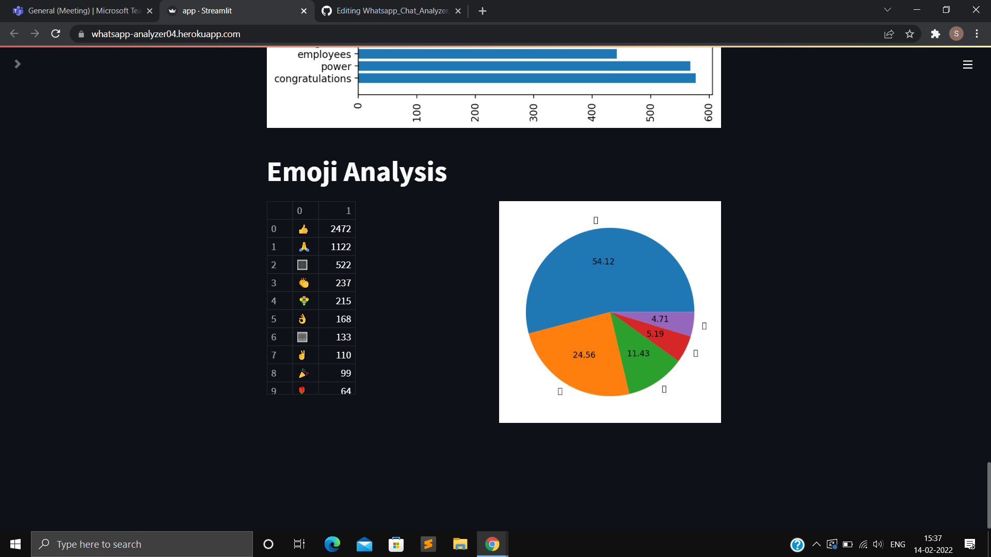Open the browser extensions puzzle icon
The image size is (991, 557).
936,34
